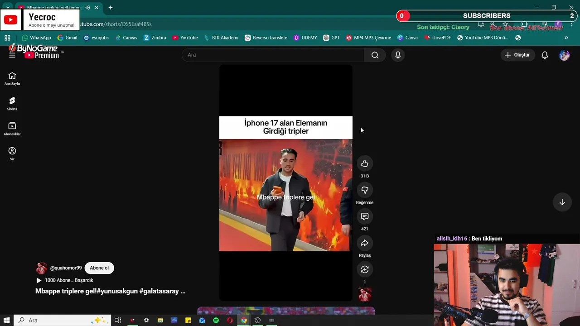This screenshot has height=326, width=580.
Task: Open the esogubs bookmark
Action: pos(96,38)
